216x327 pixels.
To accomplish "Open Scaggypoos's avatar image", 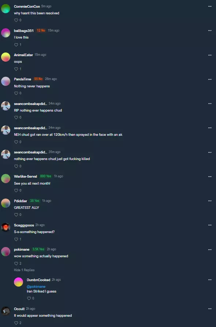I will pyautogui.click(x=5, y=227).
